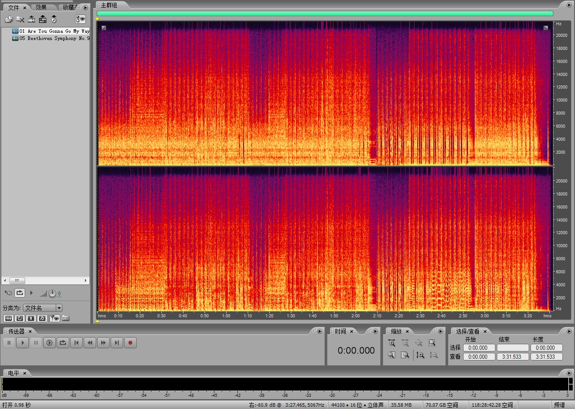
Task: Click the Go to End transport button
Action: [117, 343]
